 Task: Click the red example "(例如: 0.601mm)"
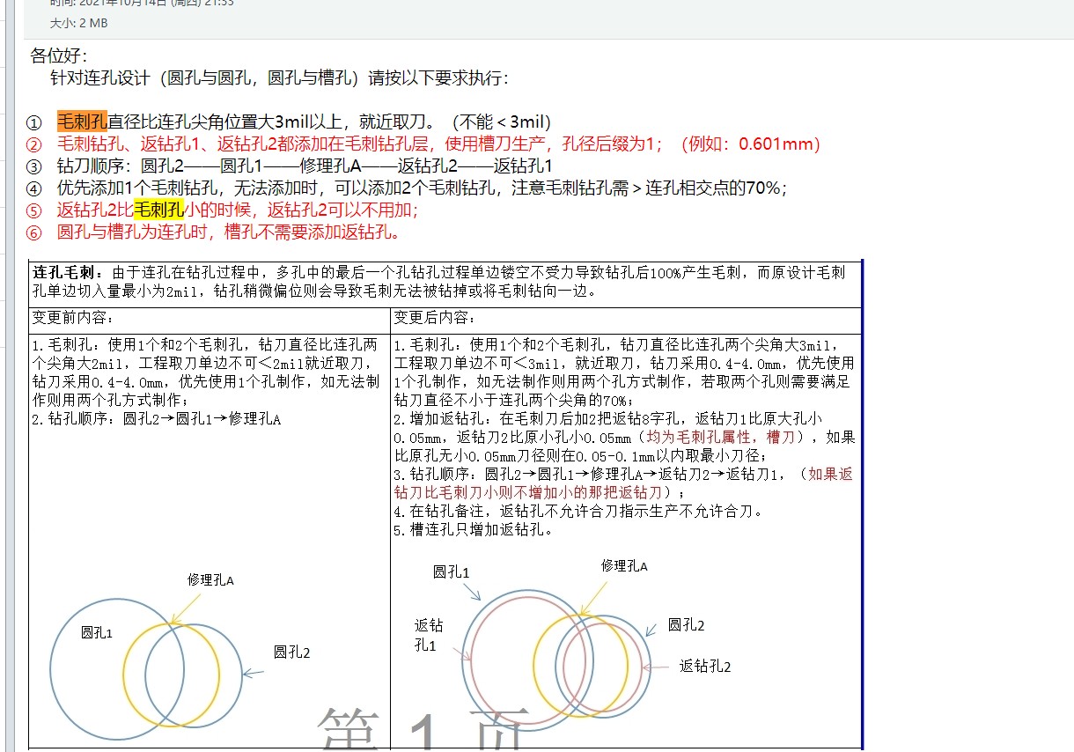751,144
